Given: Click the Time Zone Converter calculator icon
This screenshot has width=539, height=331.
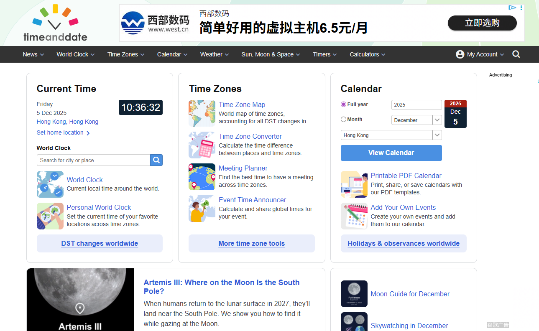Looking at the screenshot, I should [202, 145].
